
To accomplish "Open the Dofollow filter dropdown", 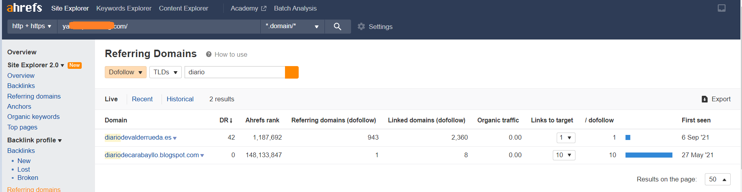I will [125, 72].
